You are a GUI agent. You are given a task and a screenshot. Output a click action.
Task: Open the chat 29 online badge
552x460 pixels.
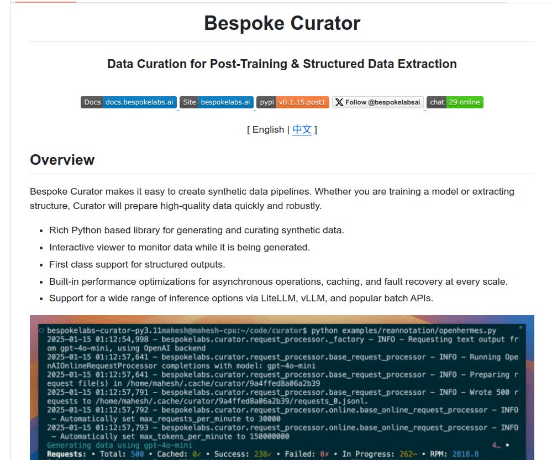(x=455, y=102)
